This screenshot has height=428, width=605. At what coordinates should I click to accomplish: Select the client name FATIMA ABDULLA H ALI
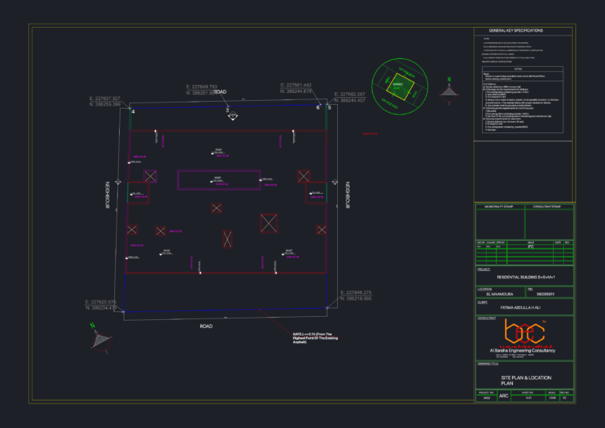click(x=520, y=307)
